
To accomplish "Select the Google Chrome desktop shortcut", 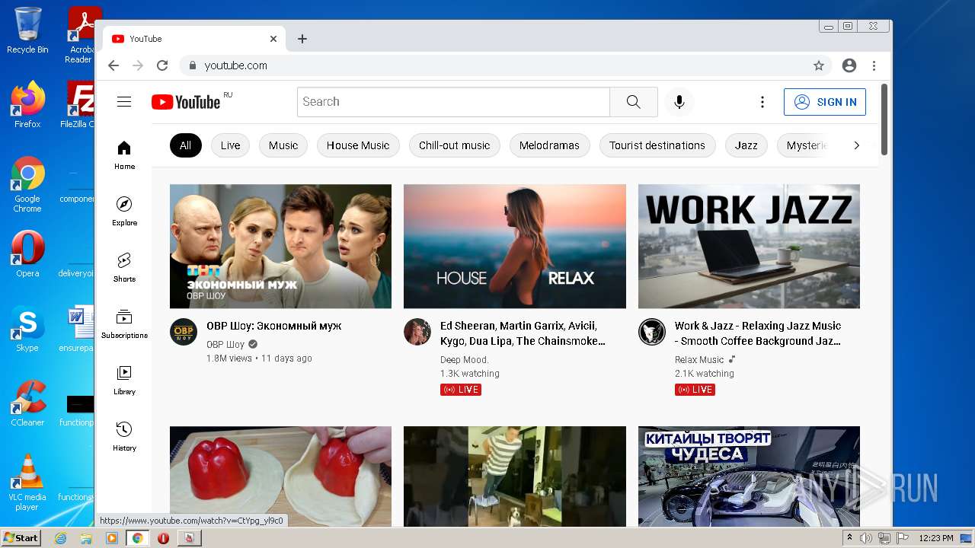I will 27,184.
